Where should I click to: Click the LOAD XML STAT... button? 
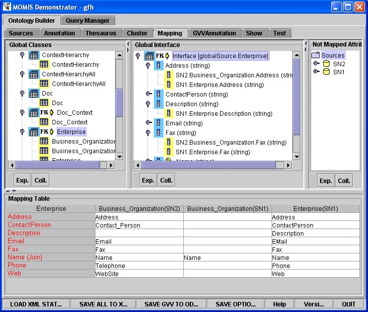tap(36, 304)
